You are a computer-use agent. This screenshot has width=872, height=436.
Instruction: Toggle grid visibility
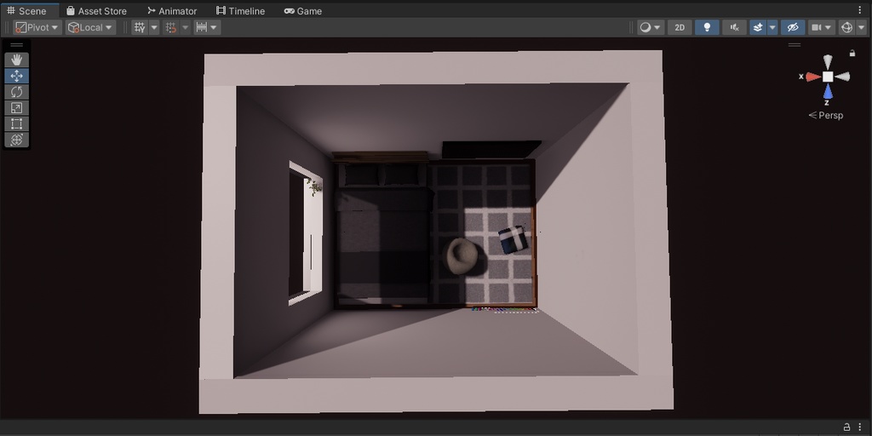point(140,27)
